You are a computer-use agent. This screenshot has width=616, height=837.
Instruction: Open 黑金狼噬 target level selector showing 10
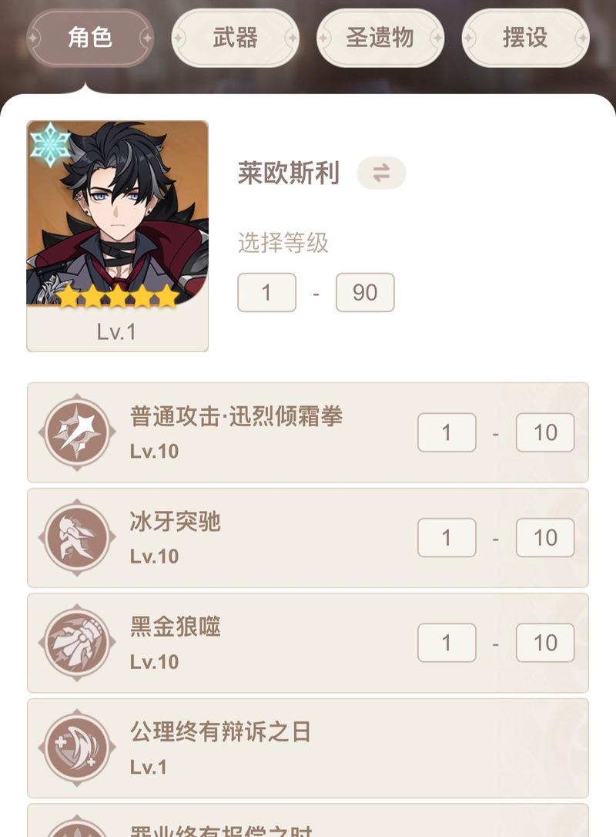coord(545,643)
